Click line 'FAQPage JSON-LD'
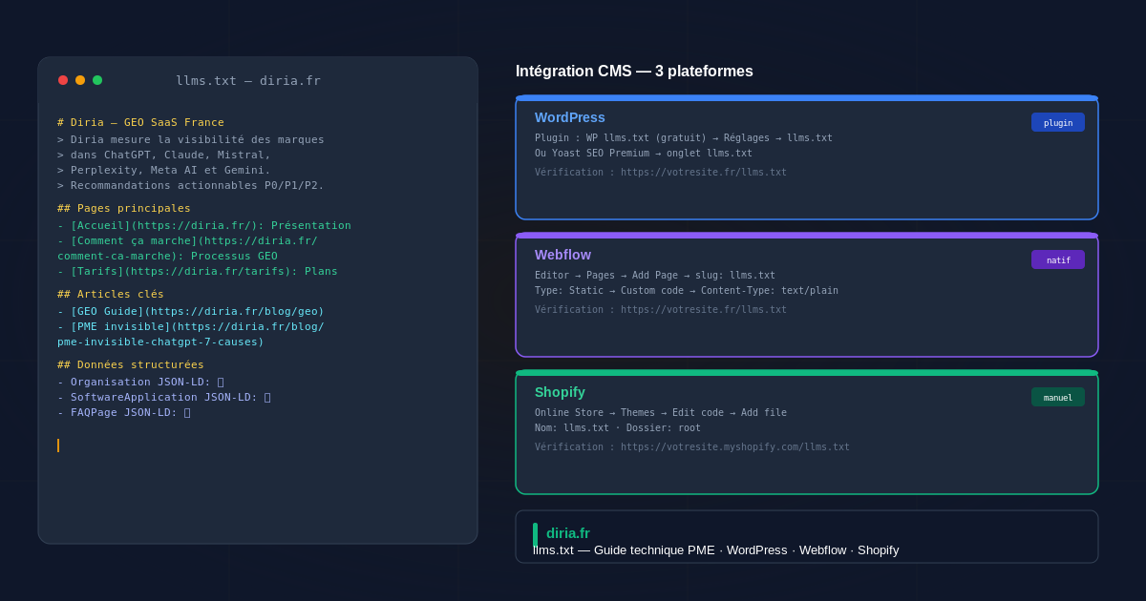Viewport: 1146px width, 601px height. [x=124, y=412]
